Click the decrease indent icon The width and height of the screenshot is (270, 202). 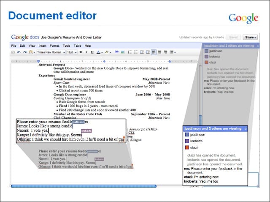coord(142,52)
